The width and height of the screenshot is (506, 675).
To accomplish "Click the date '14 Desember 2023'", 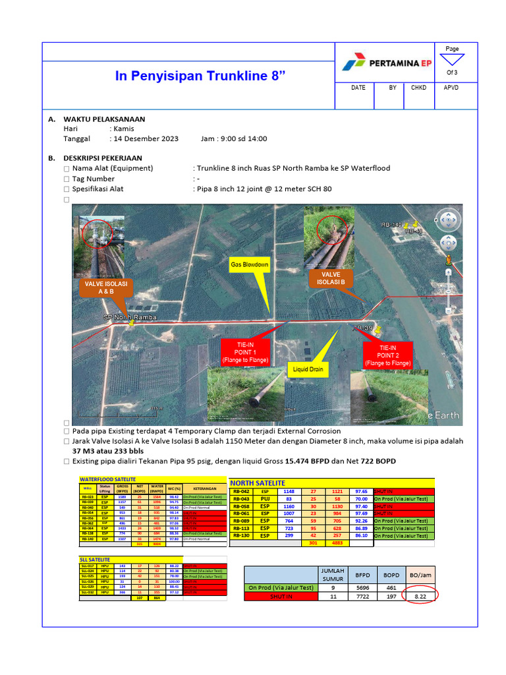I will click(146, 138).
